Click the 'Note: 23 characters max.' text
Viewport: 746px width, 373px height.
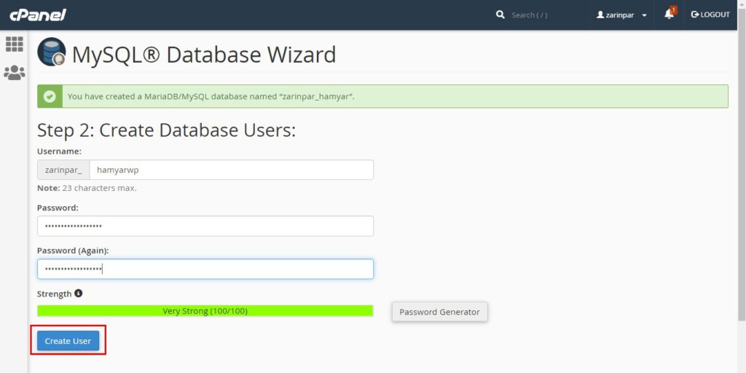pyautogui.click(x=87, y=189)
